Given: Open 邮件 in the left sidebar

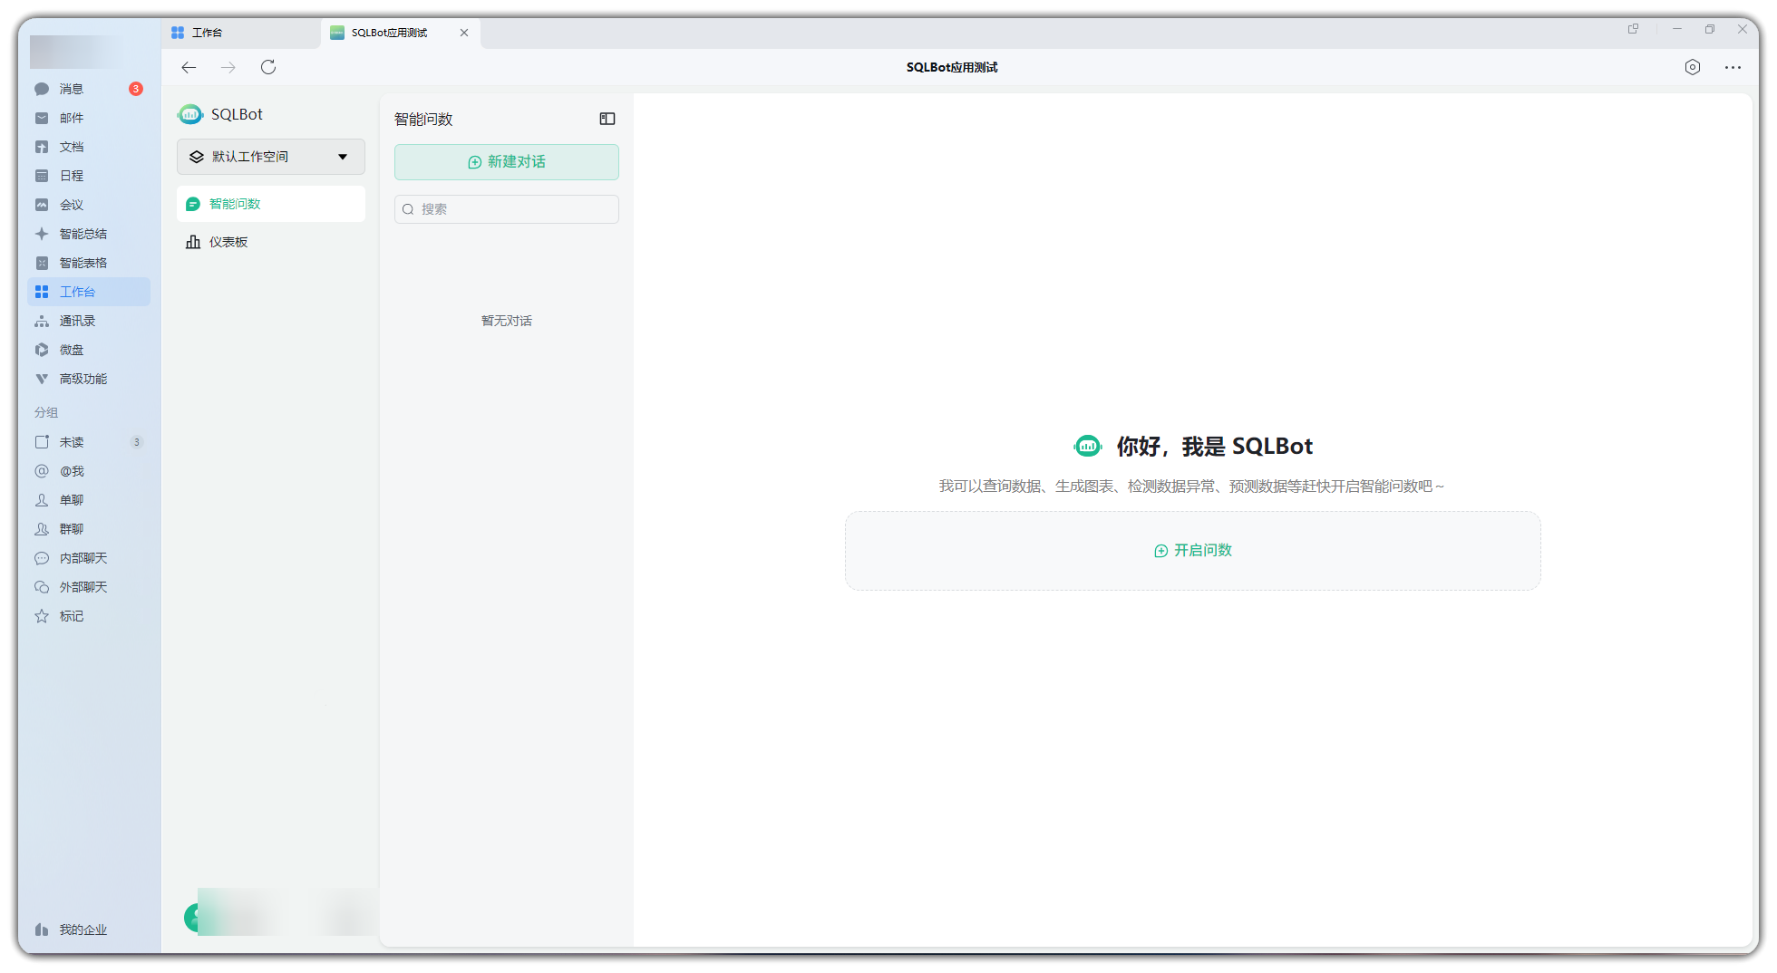Looking at the screenshot, I should pyautogui.click(x=72, y=118).
